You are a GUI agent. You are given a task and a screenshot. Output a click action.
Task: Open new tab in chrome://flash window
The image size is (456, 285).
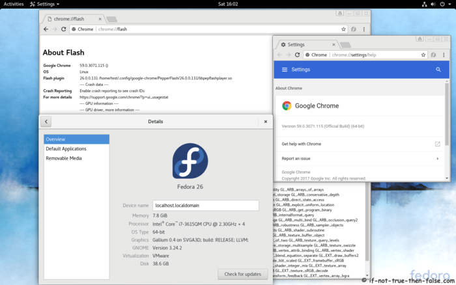pos(111,19)
